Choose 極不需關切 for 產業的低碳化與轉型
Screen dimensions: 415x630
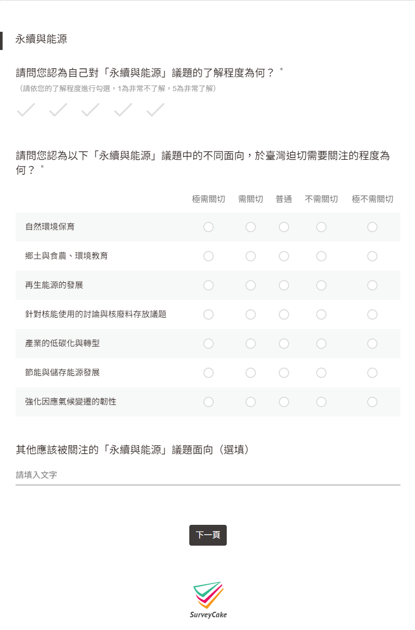[x=372, y=344]
